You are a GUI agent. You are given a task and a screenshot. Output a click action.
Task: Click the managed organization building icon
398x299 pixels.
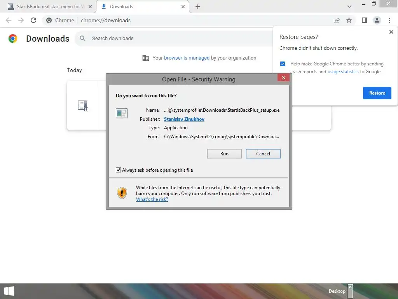point(146,58)
